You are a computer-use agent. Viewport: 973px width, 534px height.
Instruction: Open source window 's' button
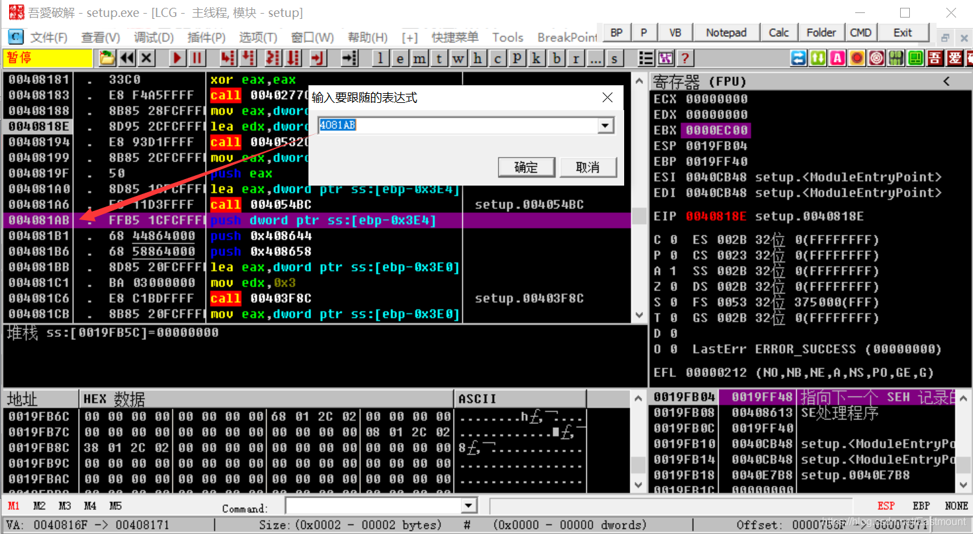(615, 59)
